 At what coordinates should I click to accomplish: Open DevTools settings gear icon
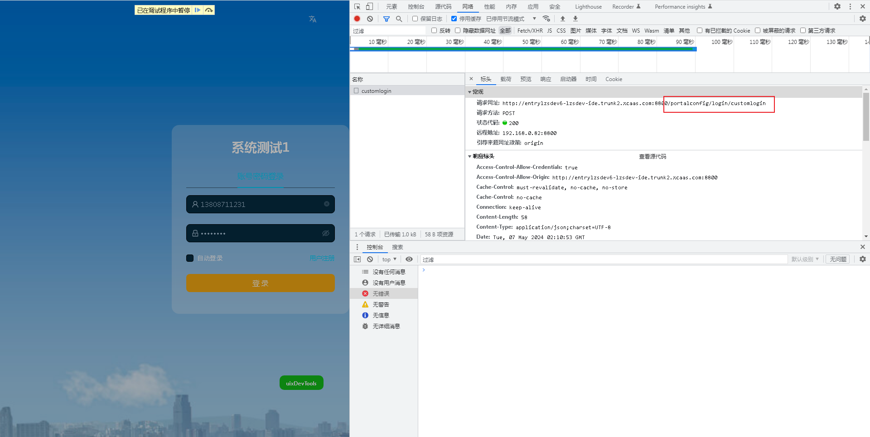pyautogui.click(x=837, y=6)
